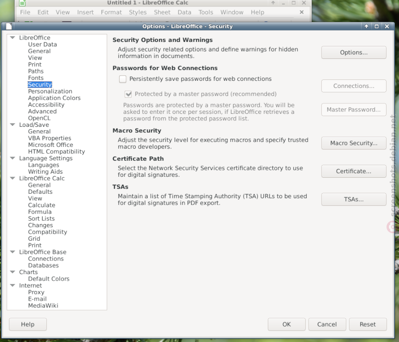Select MediaWiki under Internet
399x342 pixels.
[43, 306]
